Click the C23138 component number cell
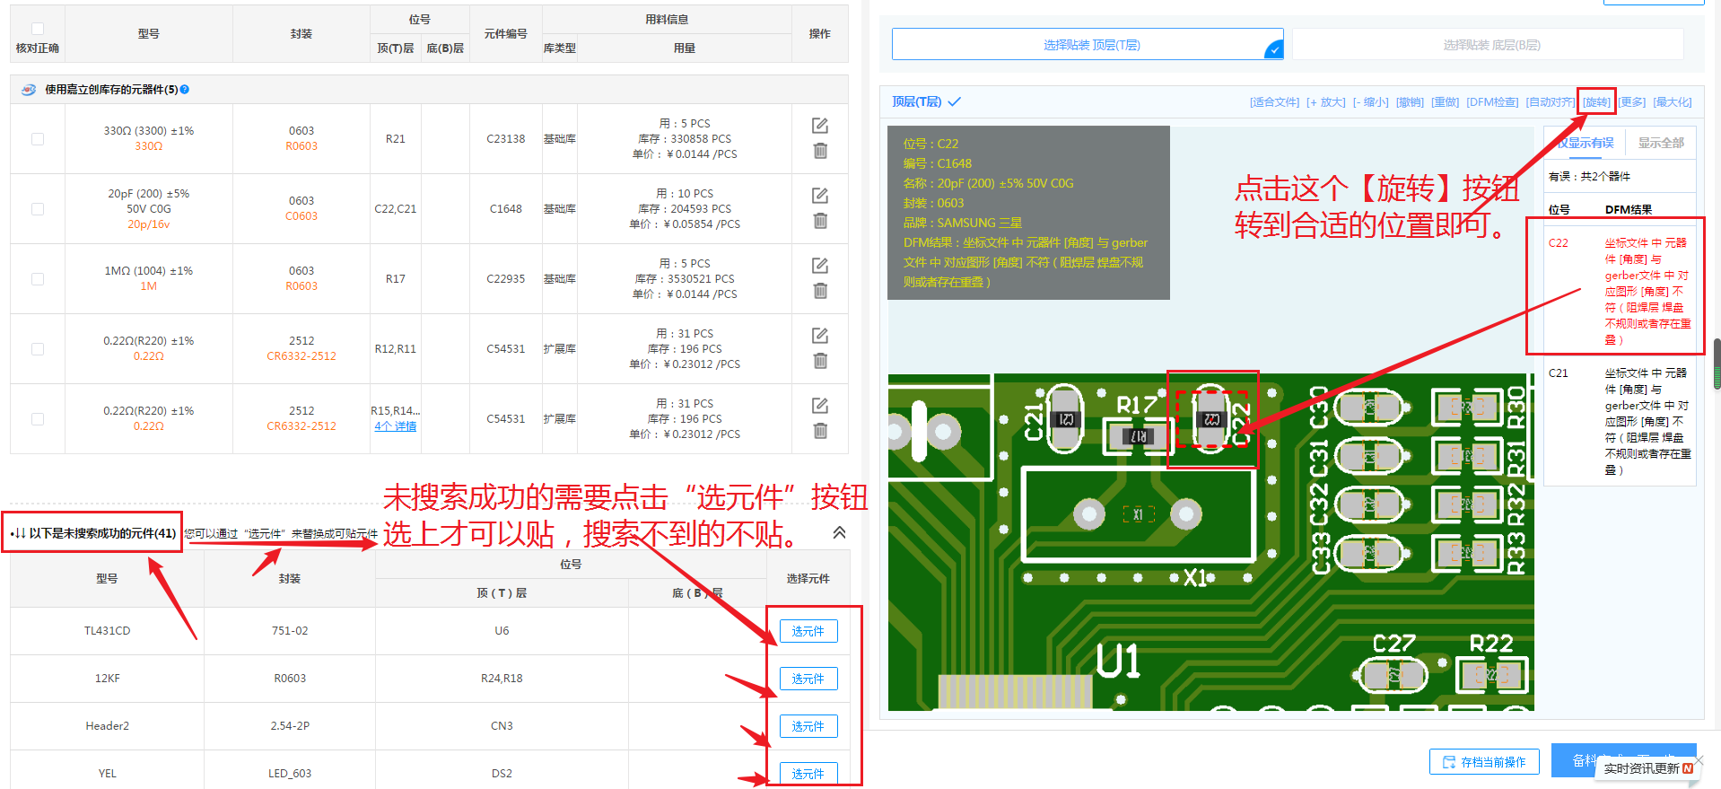The image size is (1721, 789). point(506,139)
